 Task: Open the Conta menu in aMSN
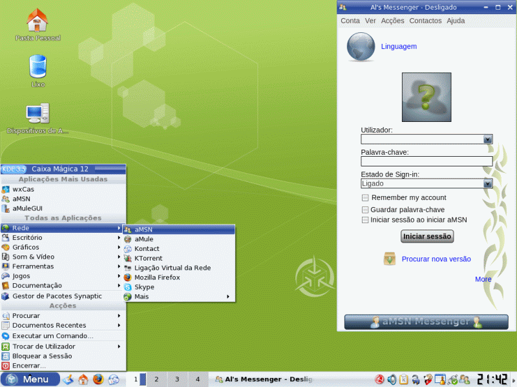click(x=350, y=21)
